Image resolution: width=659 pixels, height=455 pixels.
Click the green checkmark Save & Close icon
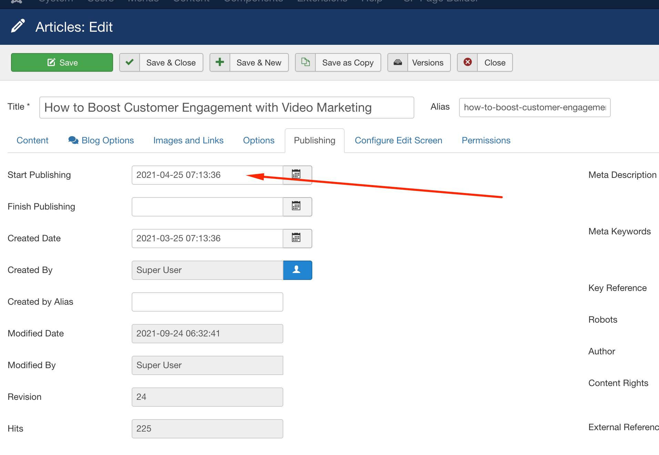(130, 62)
